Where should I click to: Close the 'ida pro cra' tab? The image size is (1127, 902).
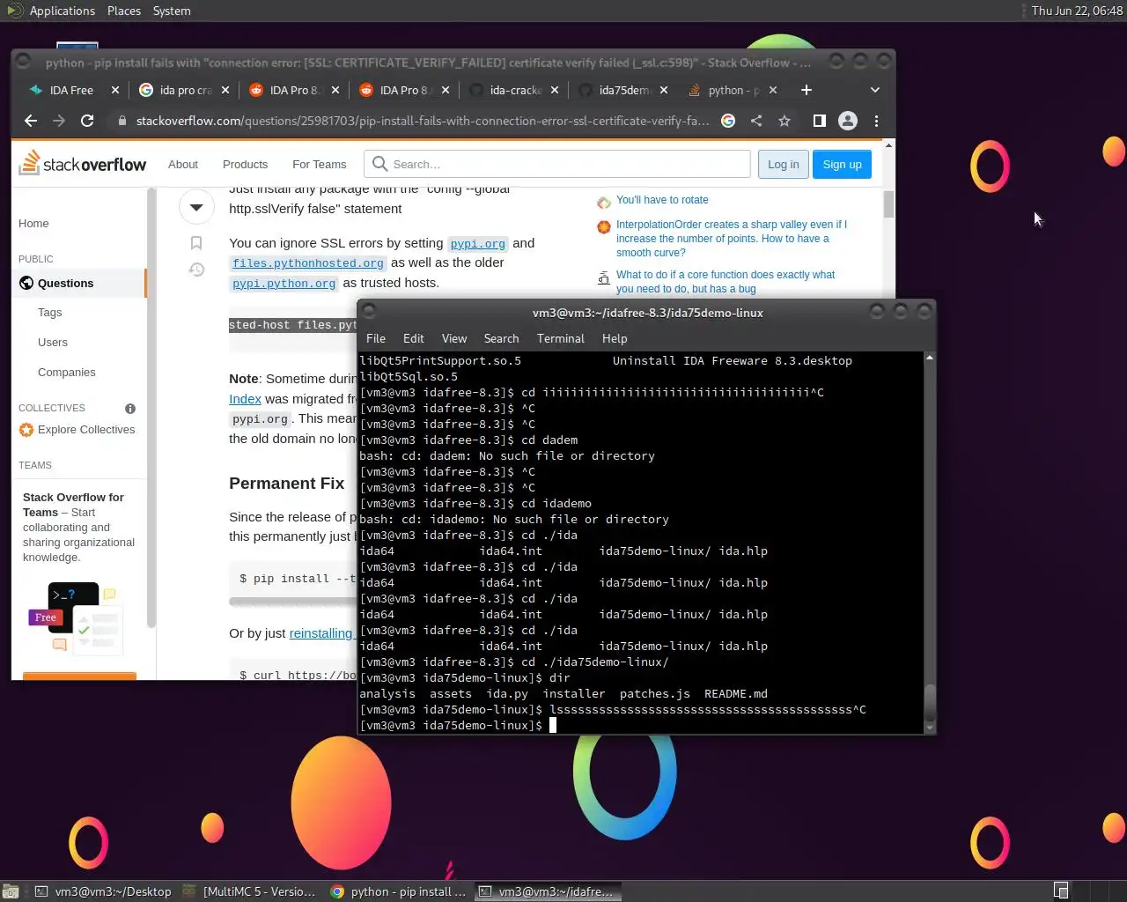point(225,90)
